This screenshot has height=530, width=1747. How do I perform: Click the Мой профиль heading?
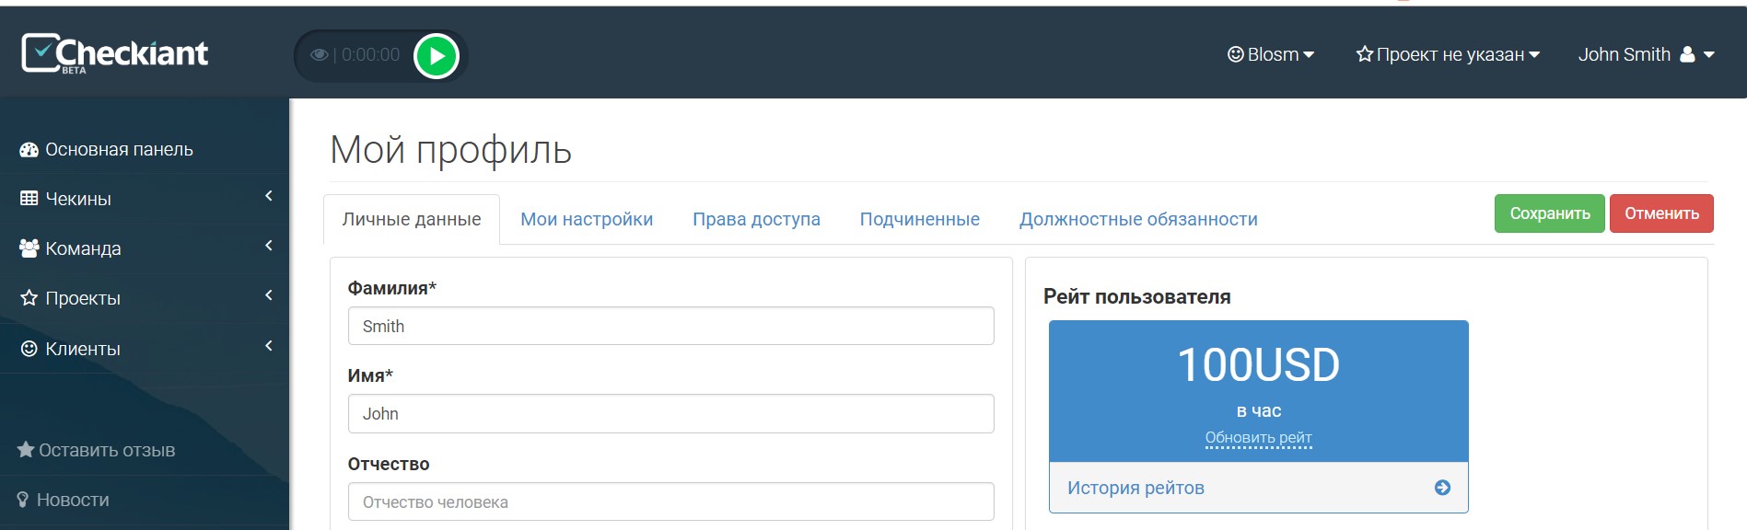coord(451,149)
